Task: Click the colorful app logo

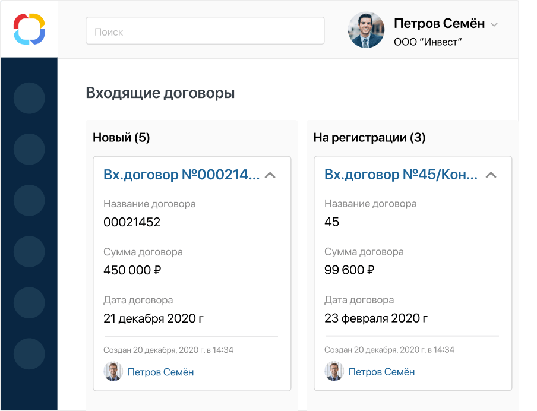Action: pos(29,29)
